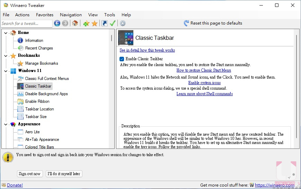
Task: Select Aero Lite tree item
Action: pos(33,132)
